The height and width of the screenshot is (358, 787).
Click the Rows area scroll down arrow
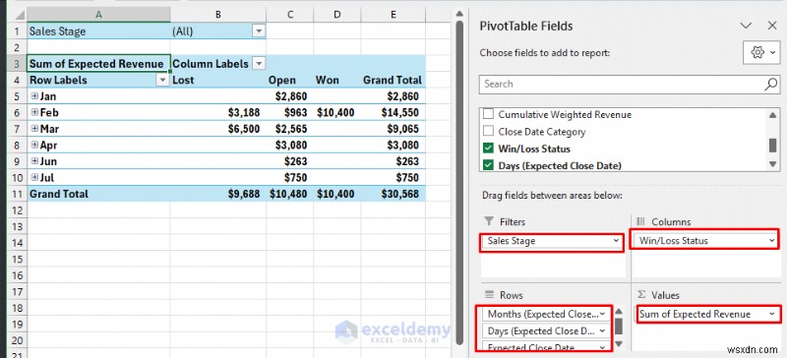tap(619, 344)
